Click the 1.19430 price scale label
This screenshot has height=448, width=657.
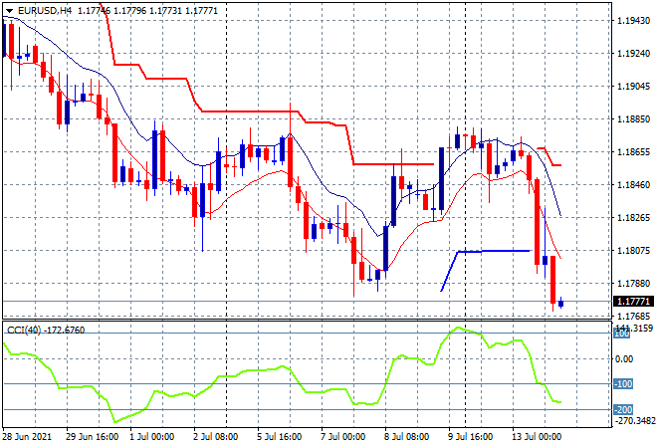coord(634,21)
